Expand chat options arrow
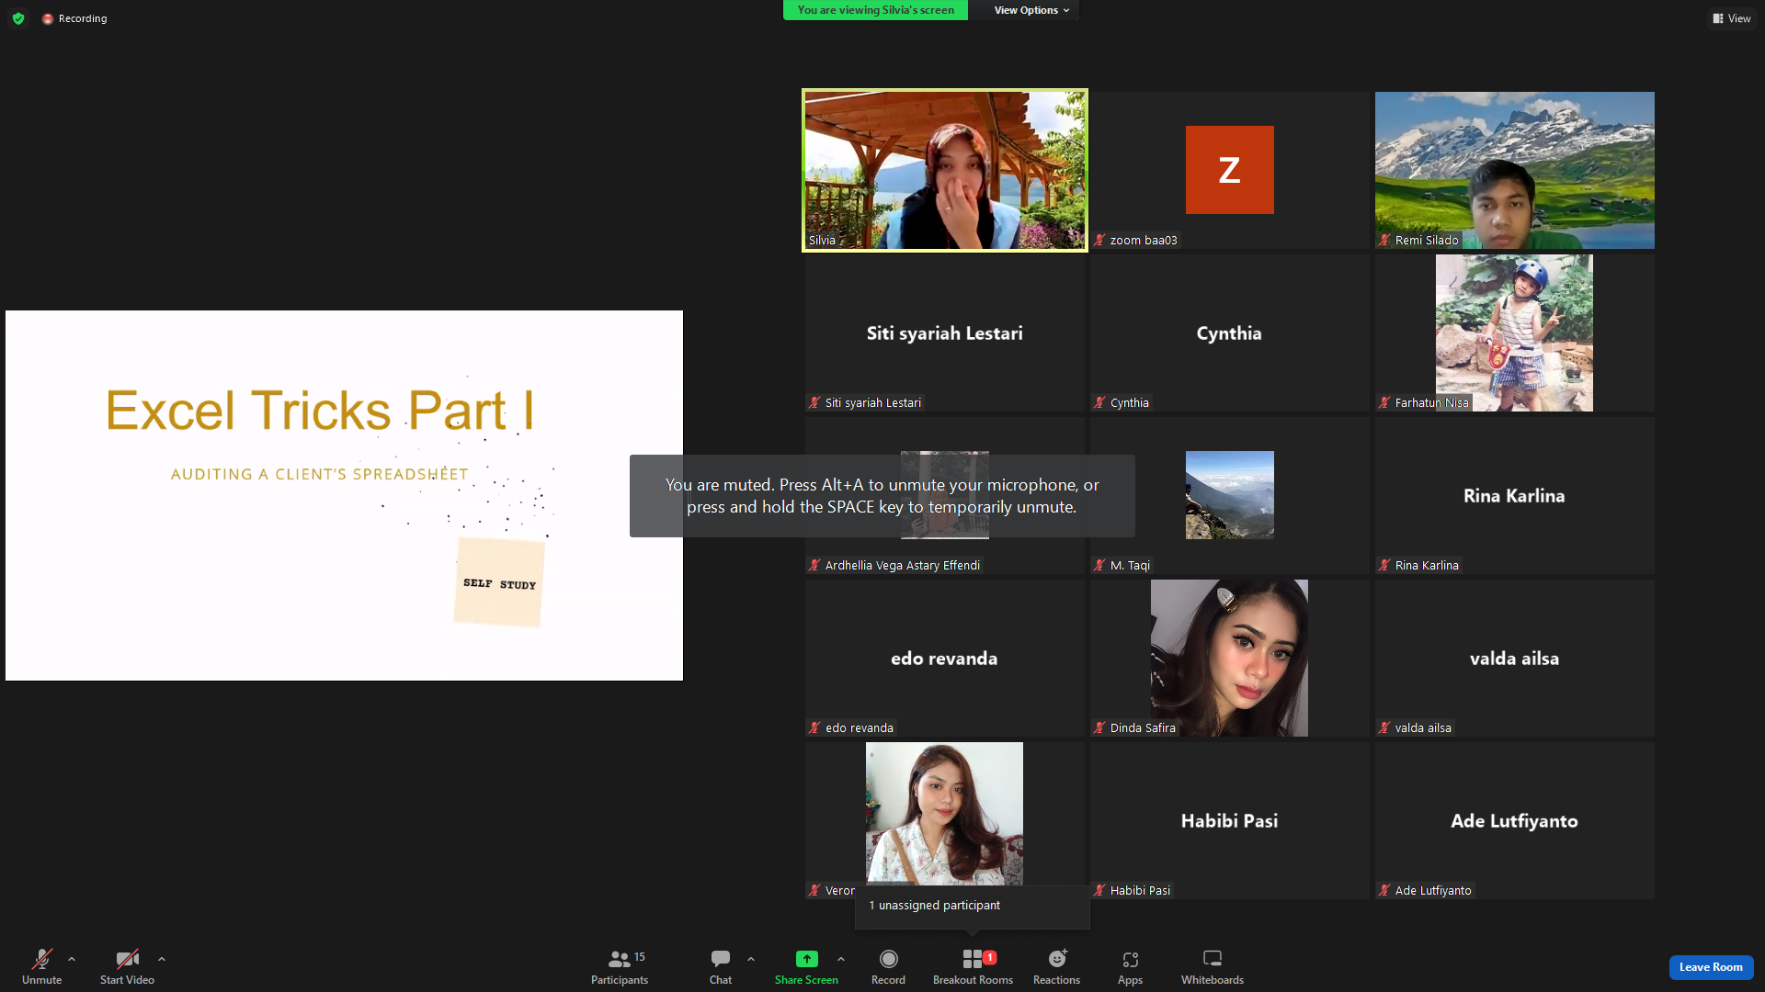The image size is (1765, 992). (x=751, y=959)
